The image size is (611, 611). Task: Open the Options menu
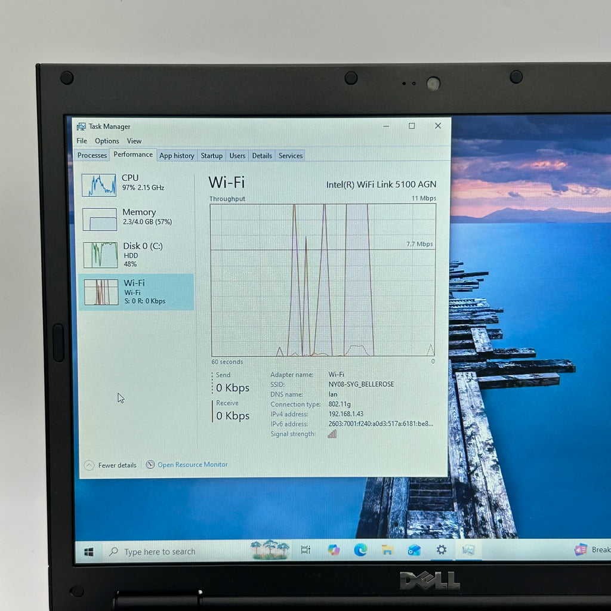click(107, 141)
